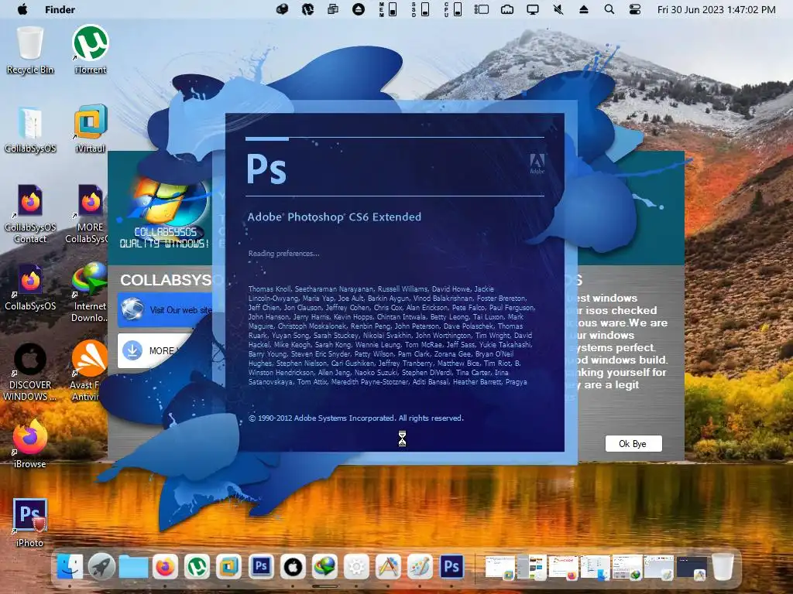This screenshot has width=793, height=594.
Task: Open the App Store-style tools dock icon
Action: [388, 567]
